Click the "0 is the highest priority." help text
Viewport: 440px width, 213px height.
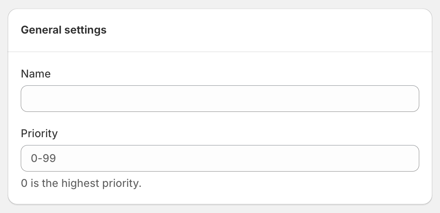pos(81,183)
